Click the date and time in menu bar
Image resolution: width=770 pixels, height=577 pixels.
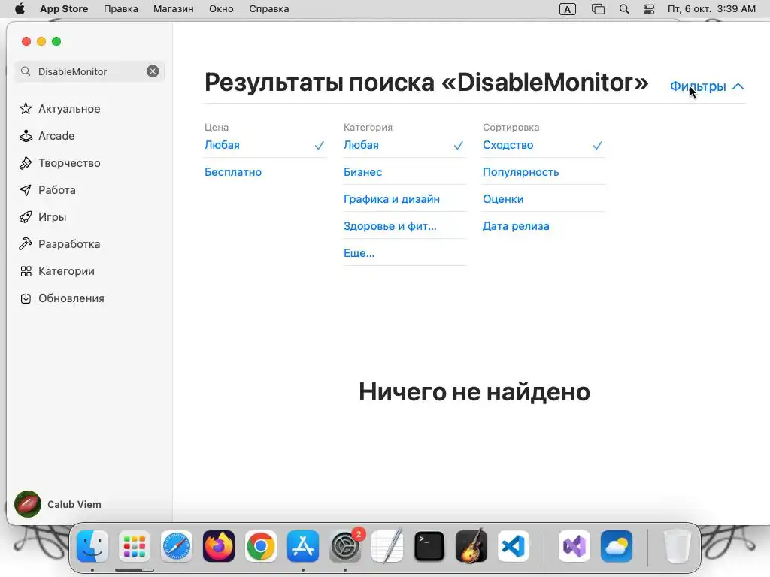pos(711,9)
